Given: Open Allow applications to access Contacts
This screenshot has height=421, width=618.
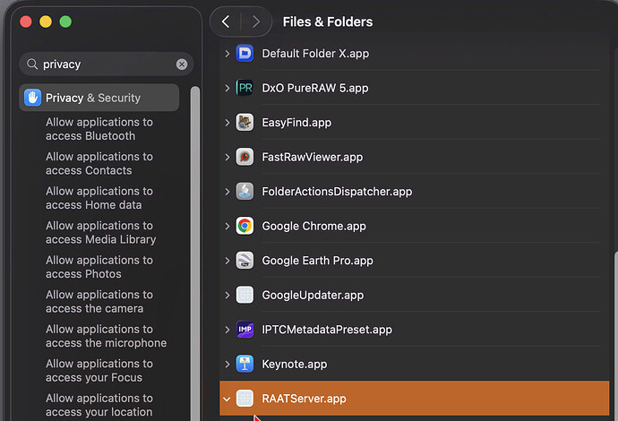Looking at the screenshot, I should coord(99,163).
